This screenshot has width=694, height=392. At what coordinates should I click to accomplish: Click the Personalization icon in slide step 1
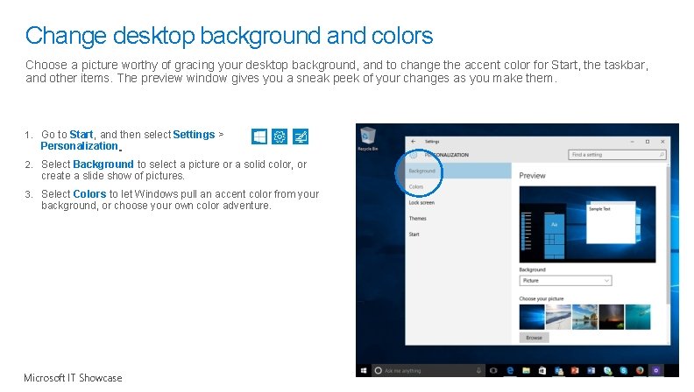[301, 136]
